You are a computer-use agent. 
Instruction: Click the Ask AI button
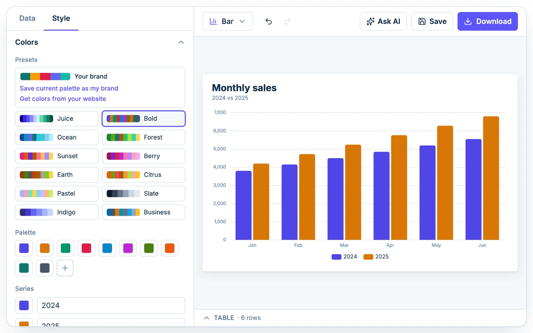(383, 21)
